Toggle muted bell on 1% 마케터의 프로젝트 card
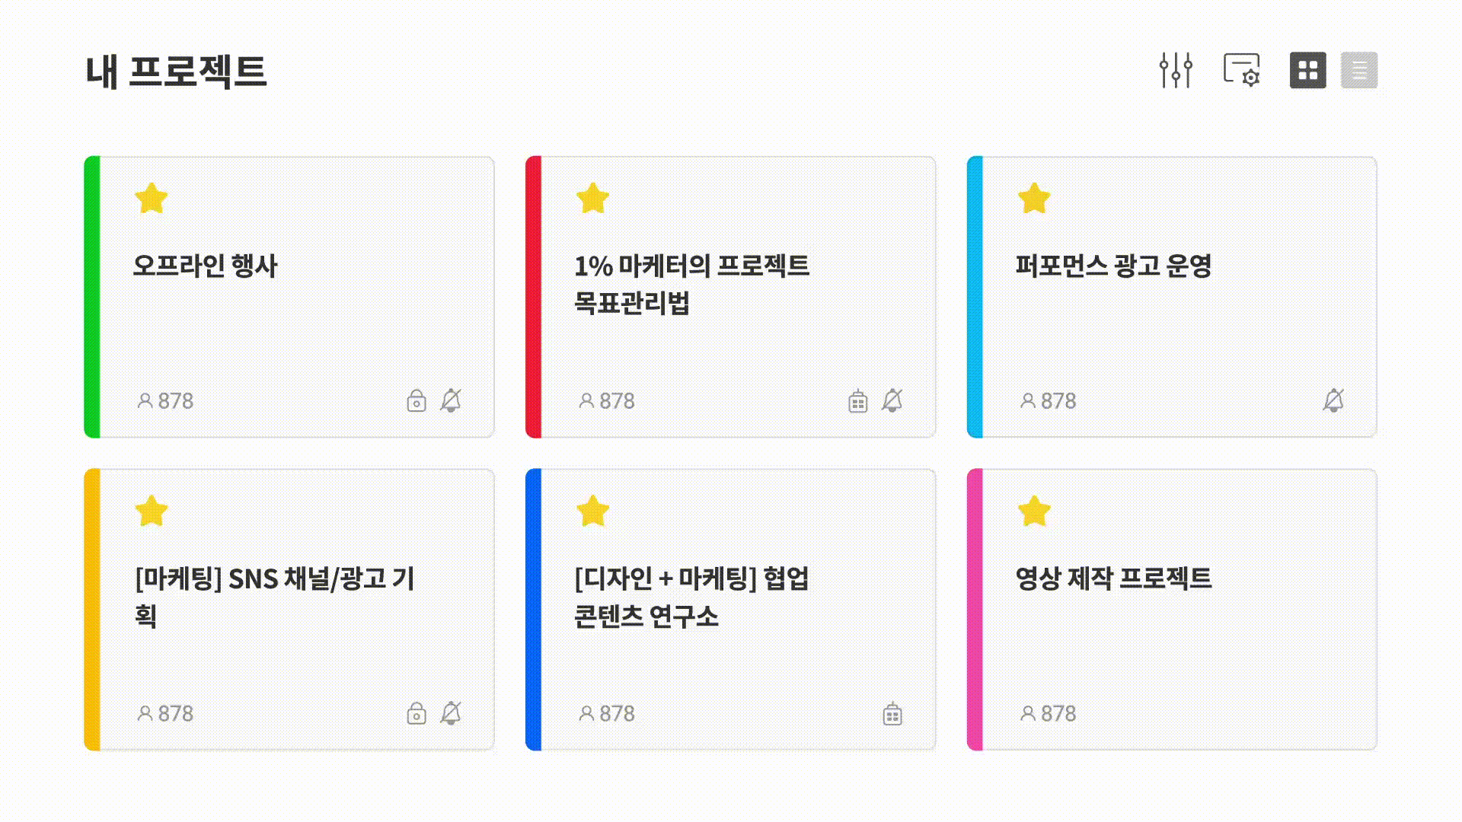The image size is (1462, 822). (x=892, y=400)
